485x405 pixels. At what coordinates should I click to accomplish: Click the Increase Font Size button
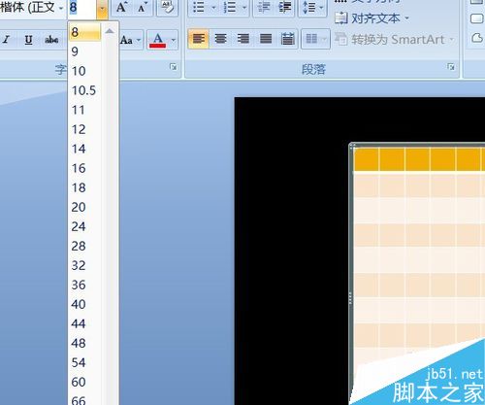pyautogui.click(x=121, y=7)
